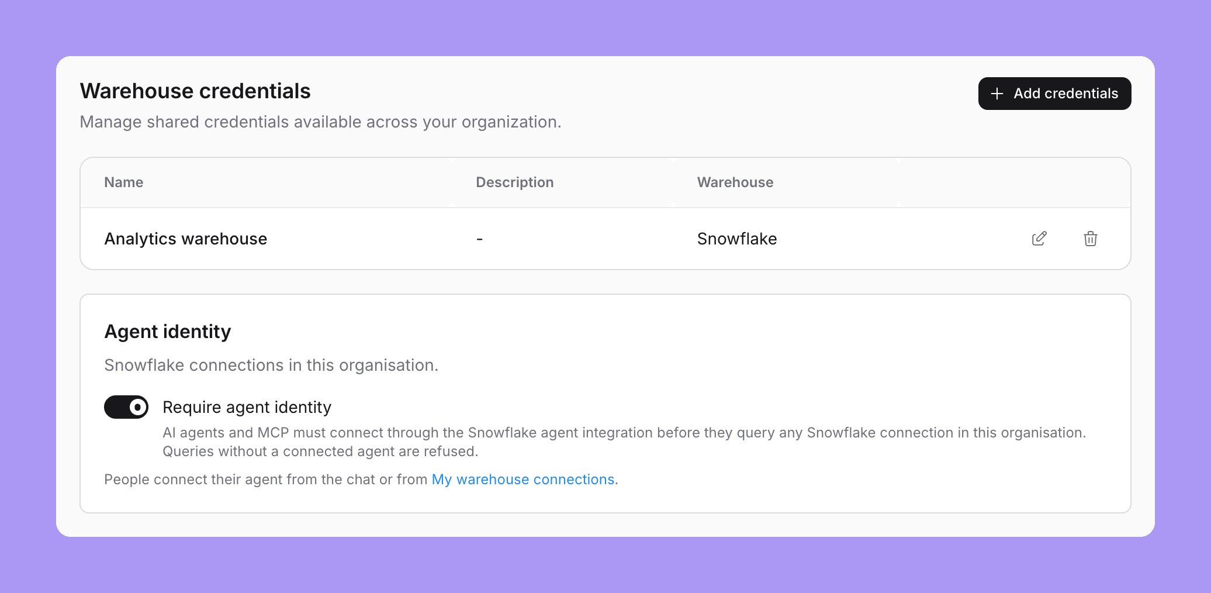Click the Require agent identity label
The image size is (1211, 593).
(247, 407)
